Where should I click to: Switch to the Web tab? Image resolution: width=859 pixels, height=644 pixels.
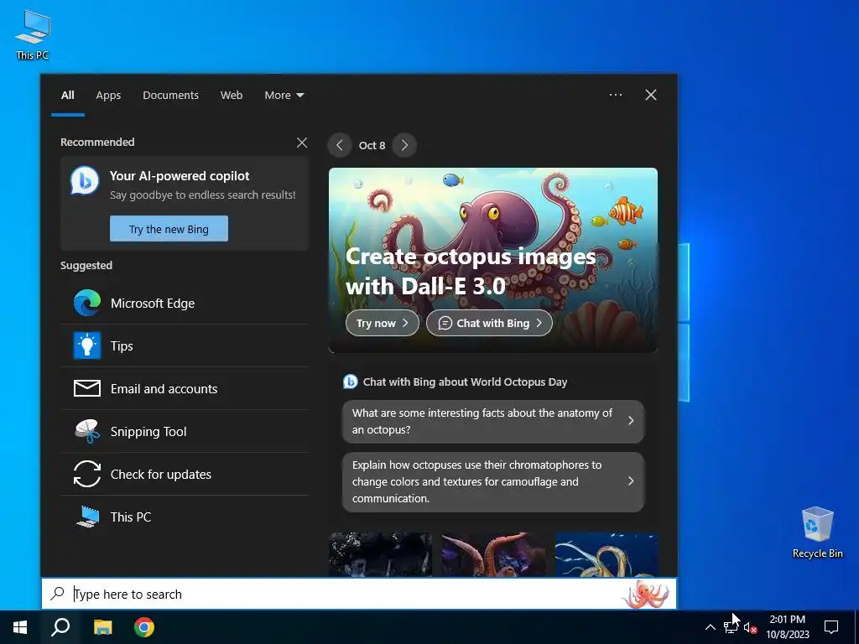click(232, 96)
